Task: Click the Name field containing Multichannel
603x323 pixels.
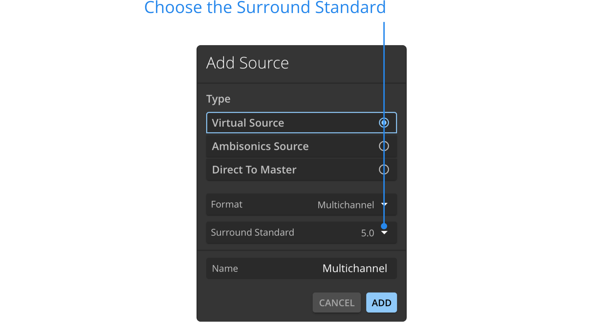Action: (355, 268)
